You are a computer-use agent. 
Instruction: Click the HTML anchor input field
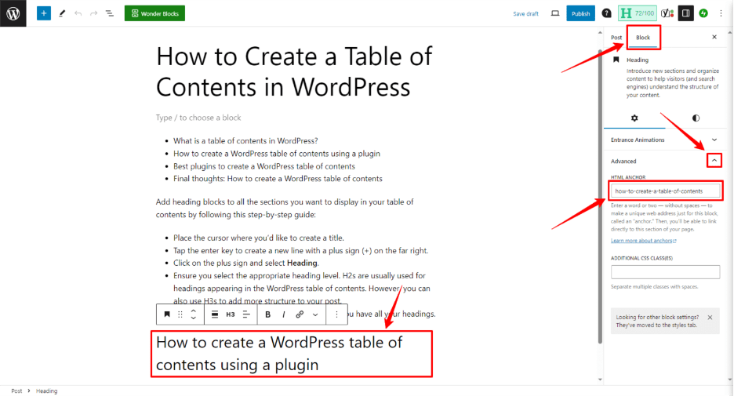click(665, 191)
